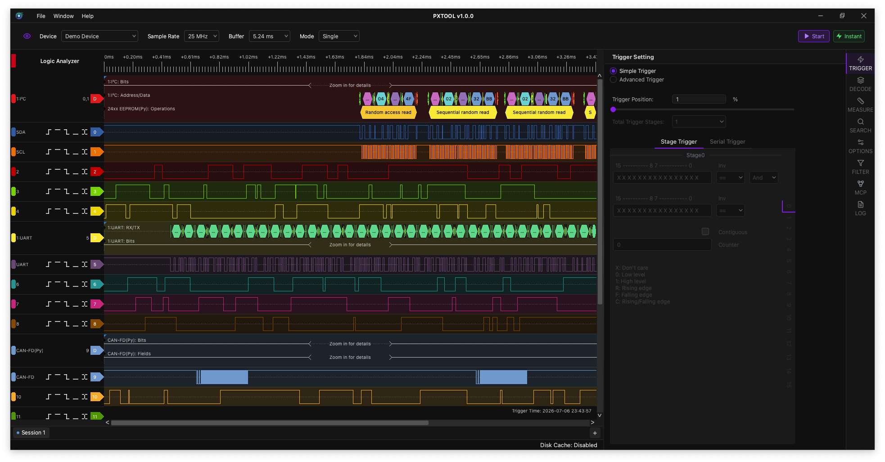Open the OPTIONS side panel
The height and width of the screenshot is (462, 885).
click(860, 146)
